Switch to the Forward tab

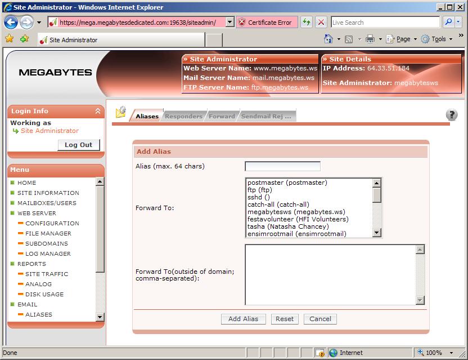coord(222,116)
